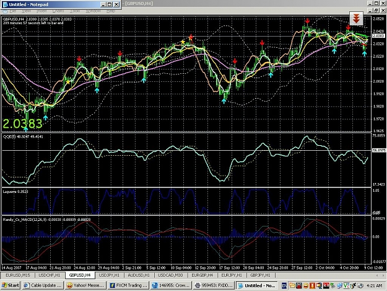Open the USDJPY,H1 chart tab
This screenshot has width=387, height=291.
[109, 275]
